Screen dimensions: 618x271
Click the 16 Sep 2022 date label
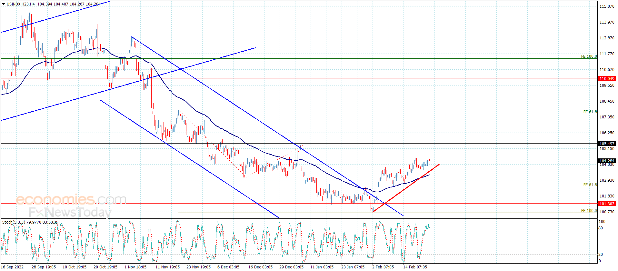click(12, 267)
